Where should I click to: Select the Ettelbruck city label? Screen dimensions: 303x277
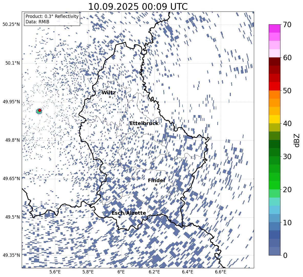click(x=144, y=124)
